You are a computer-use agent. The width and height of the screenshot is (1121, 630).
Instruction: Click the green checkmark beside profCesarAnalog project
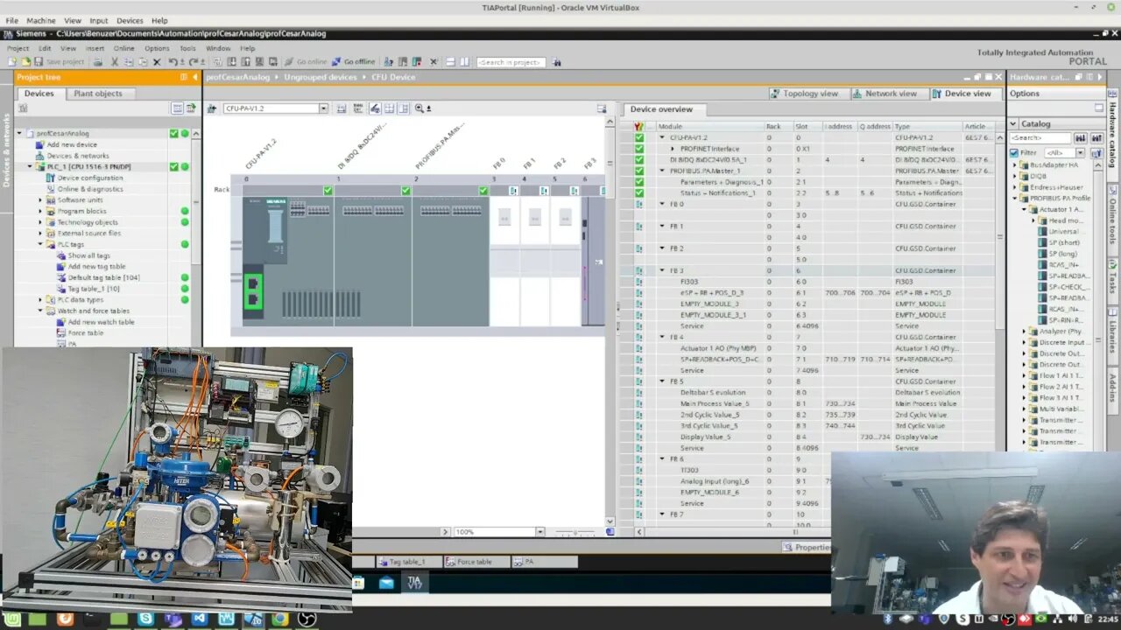(173, 133)
